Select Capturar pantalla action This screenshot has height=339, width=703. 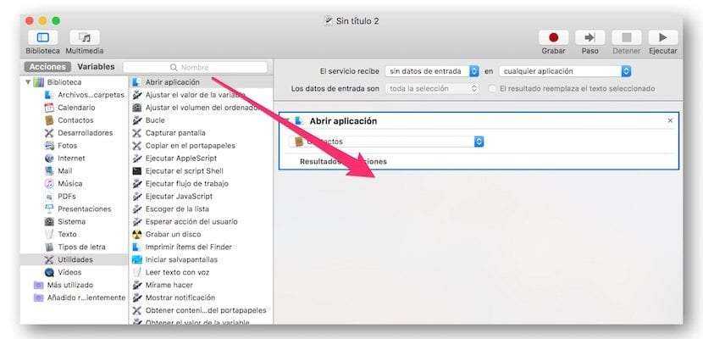[x=174, y=133]
